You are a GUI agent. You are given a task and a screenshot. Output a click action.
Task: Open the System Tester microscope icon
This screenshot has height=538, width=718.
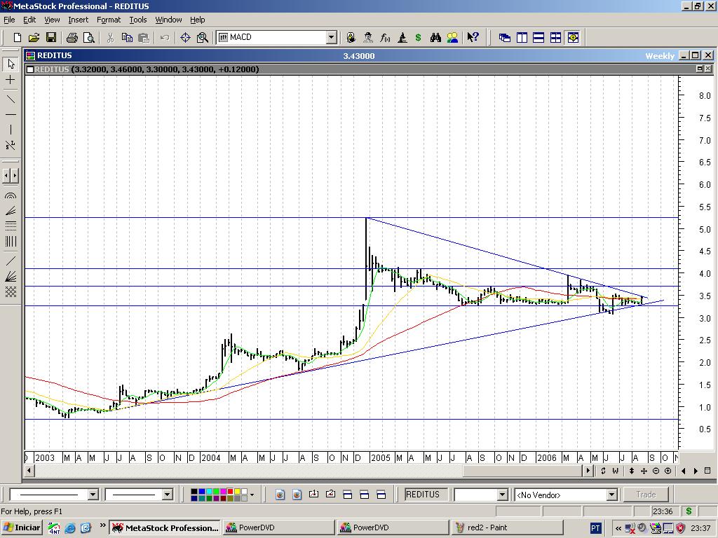[x=402, y=38]
